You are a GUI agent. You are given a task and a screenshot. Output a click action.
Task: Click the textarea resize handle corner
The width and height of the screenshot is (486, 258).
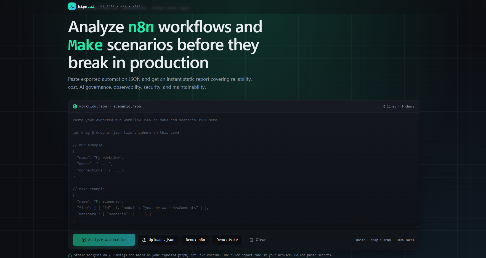[418, 227]
